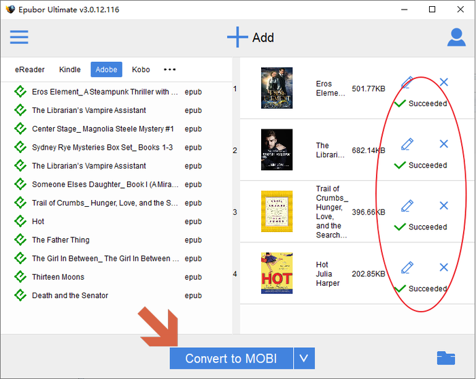
Task: Edit metadata for Trail of Crumbs book
Action: point(407,205)
